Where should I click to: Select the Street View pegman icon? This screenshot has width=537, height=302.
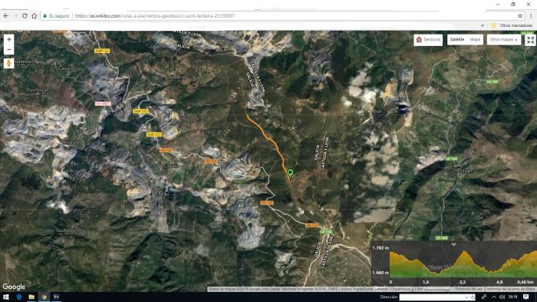click(9, 63)
